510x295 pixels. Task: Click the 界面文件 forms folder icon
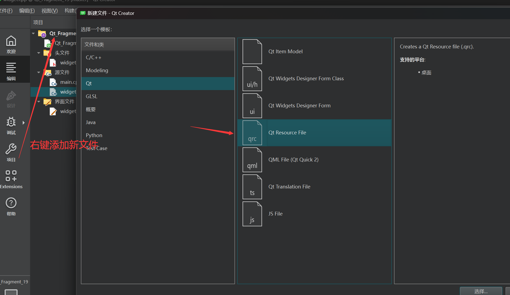[47, 102]
